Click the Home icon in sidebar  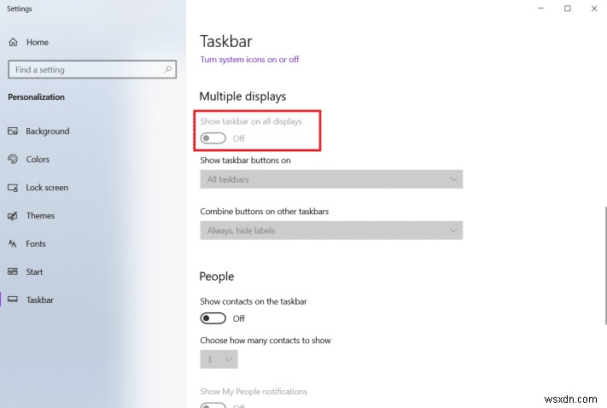click(13, 42)
